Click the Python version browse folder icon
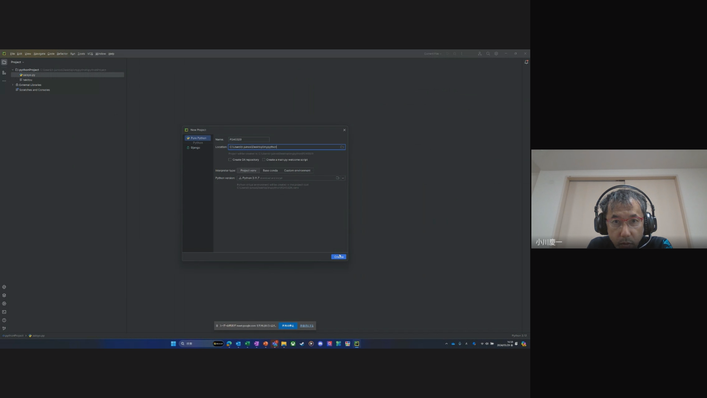707x398 pixels. pos(337,178)
